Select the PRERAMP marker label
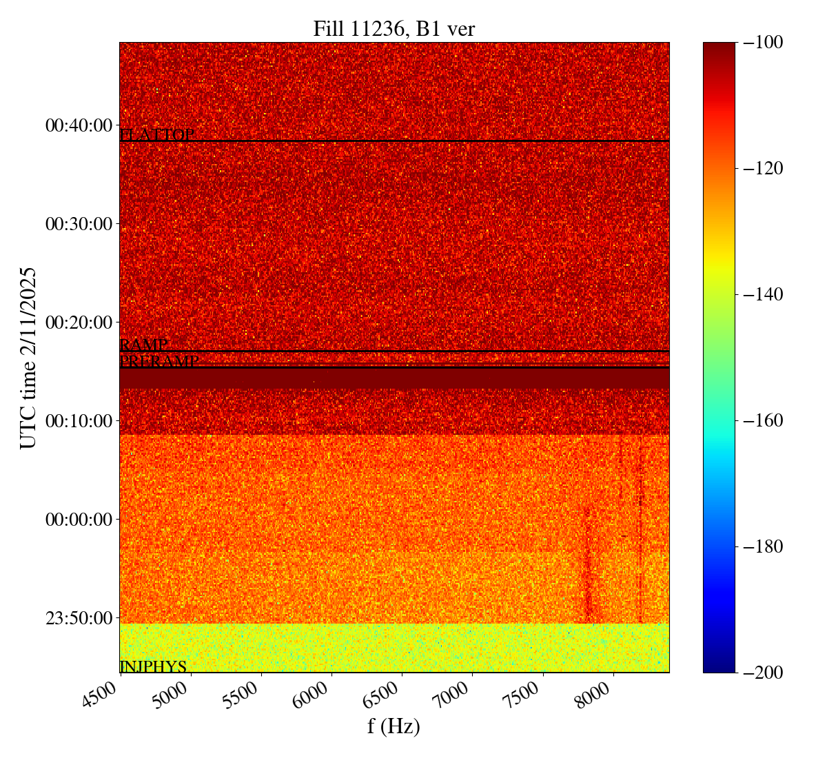The width and height of the screenshot is (827, 758). pyautogui.click(x=159, y=361)
